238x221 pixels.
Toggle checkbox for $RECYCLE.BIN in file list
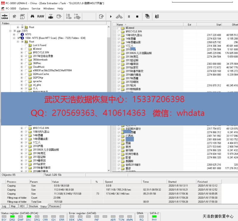119,31
